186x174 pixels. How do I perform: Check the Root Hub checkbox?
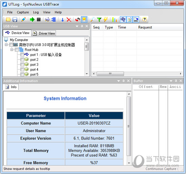click(17, 50)
